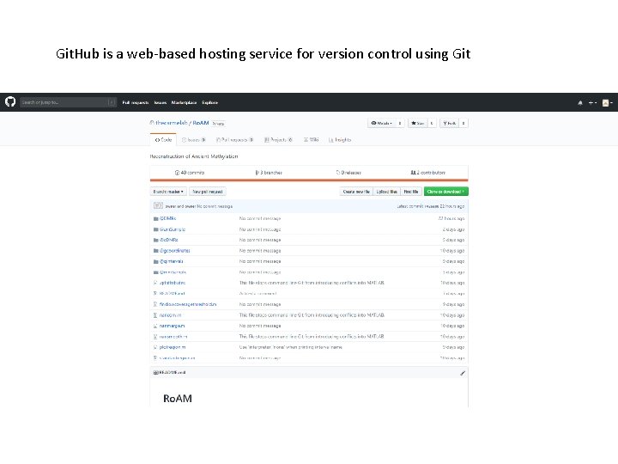The width and height of the screenshot is (618, 464).
Task: Open findlowcoveragethreshold.m file
Action: (x=188, y=304)
